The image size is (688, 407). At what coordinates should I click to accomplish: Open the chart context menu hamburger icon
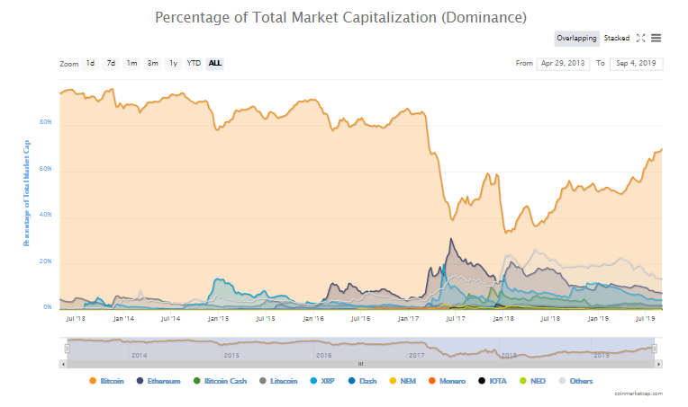(656, 38)
